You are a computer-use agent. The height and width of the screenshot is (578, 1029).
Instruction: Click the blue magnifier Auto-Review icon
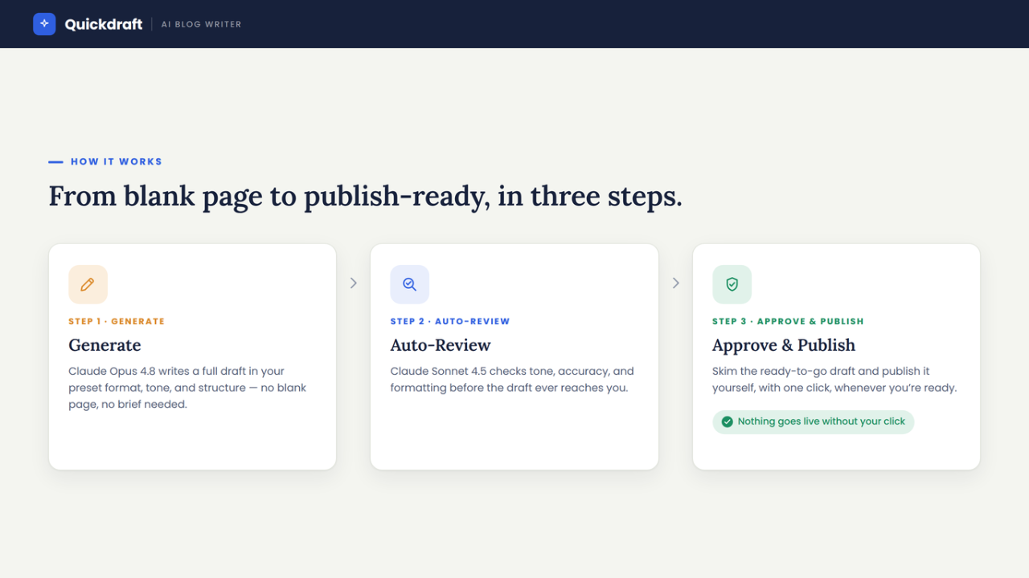click(x=410, y=284)
